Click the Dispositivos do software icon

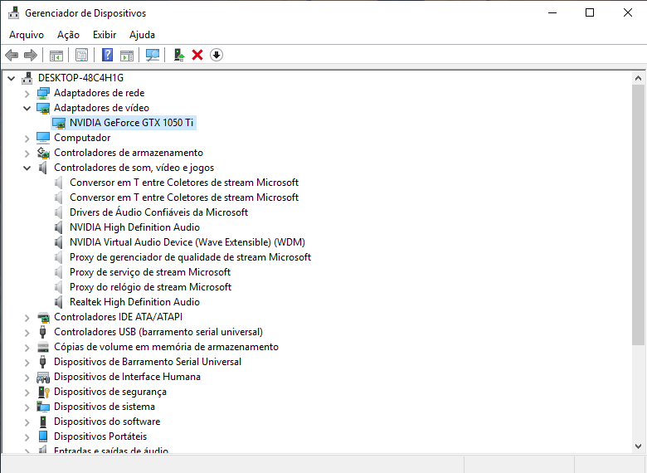coord(43,422)
